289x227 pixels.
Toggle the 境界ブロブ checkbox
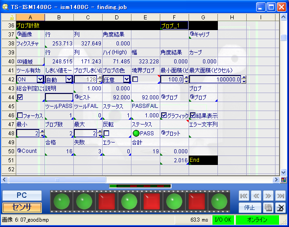pos(135,80)
